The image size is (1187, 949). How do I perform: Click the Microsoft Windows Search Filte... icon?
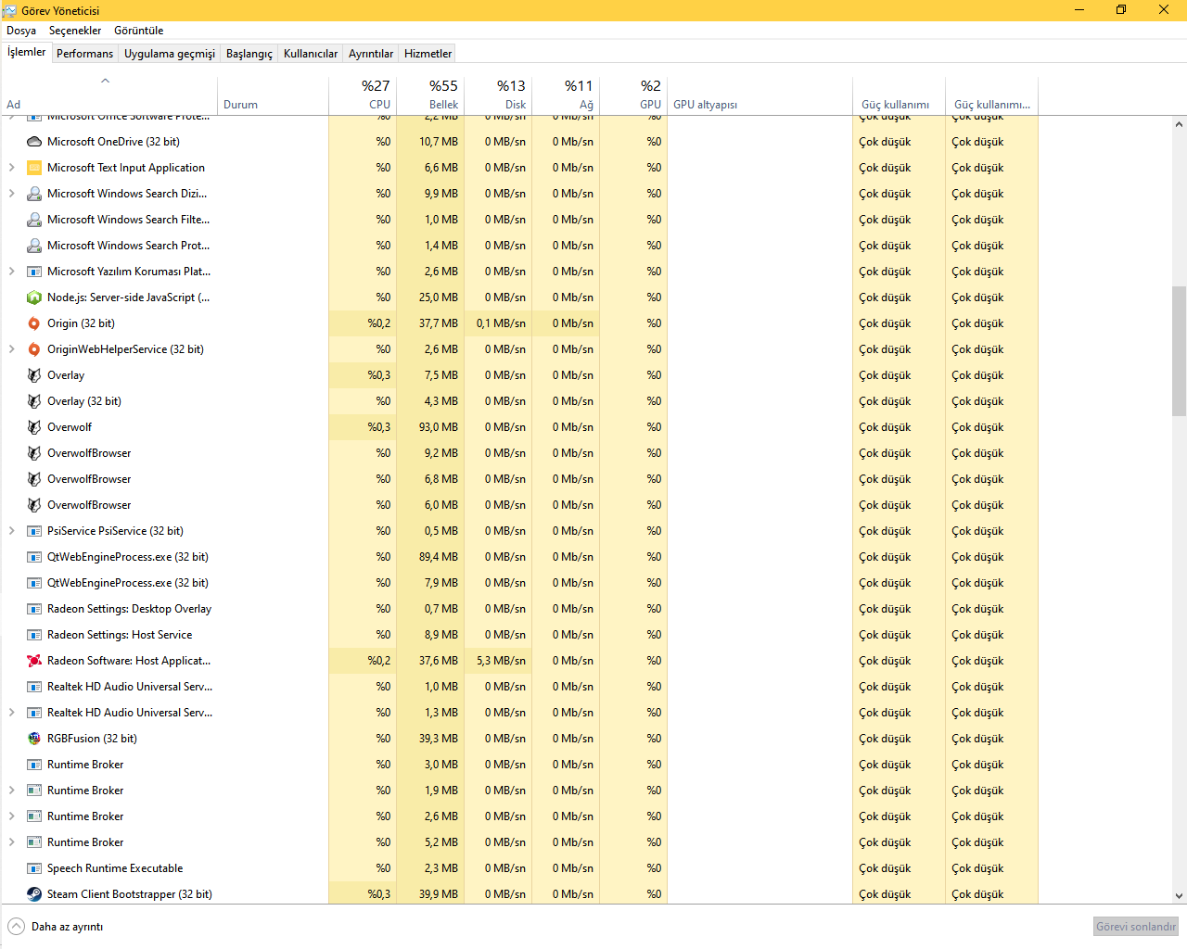[34, 220]
